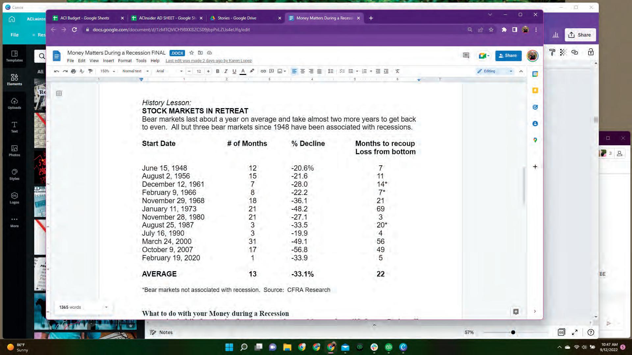Screen dimensions: 632x355
Task: Click the insert link icon
Action: coord(263,71)
